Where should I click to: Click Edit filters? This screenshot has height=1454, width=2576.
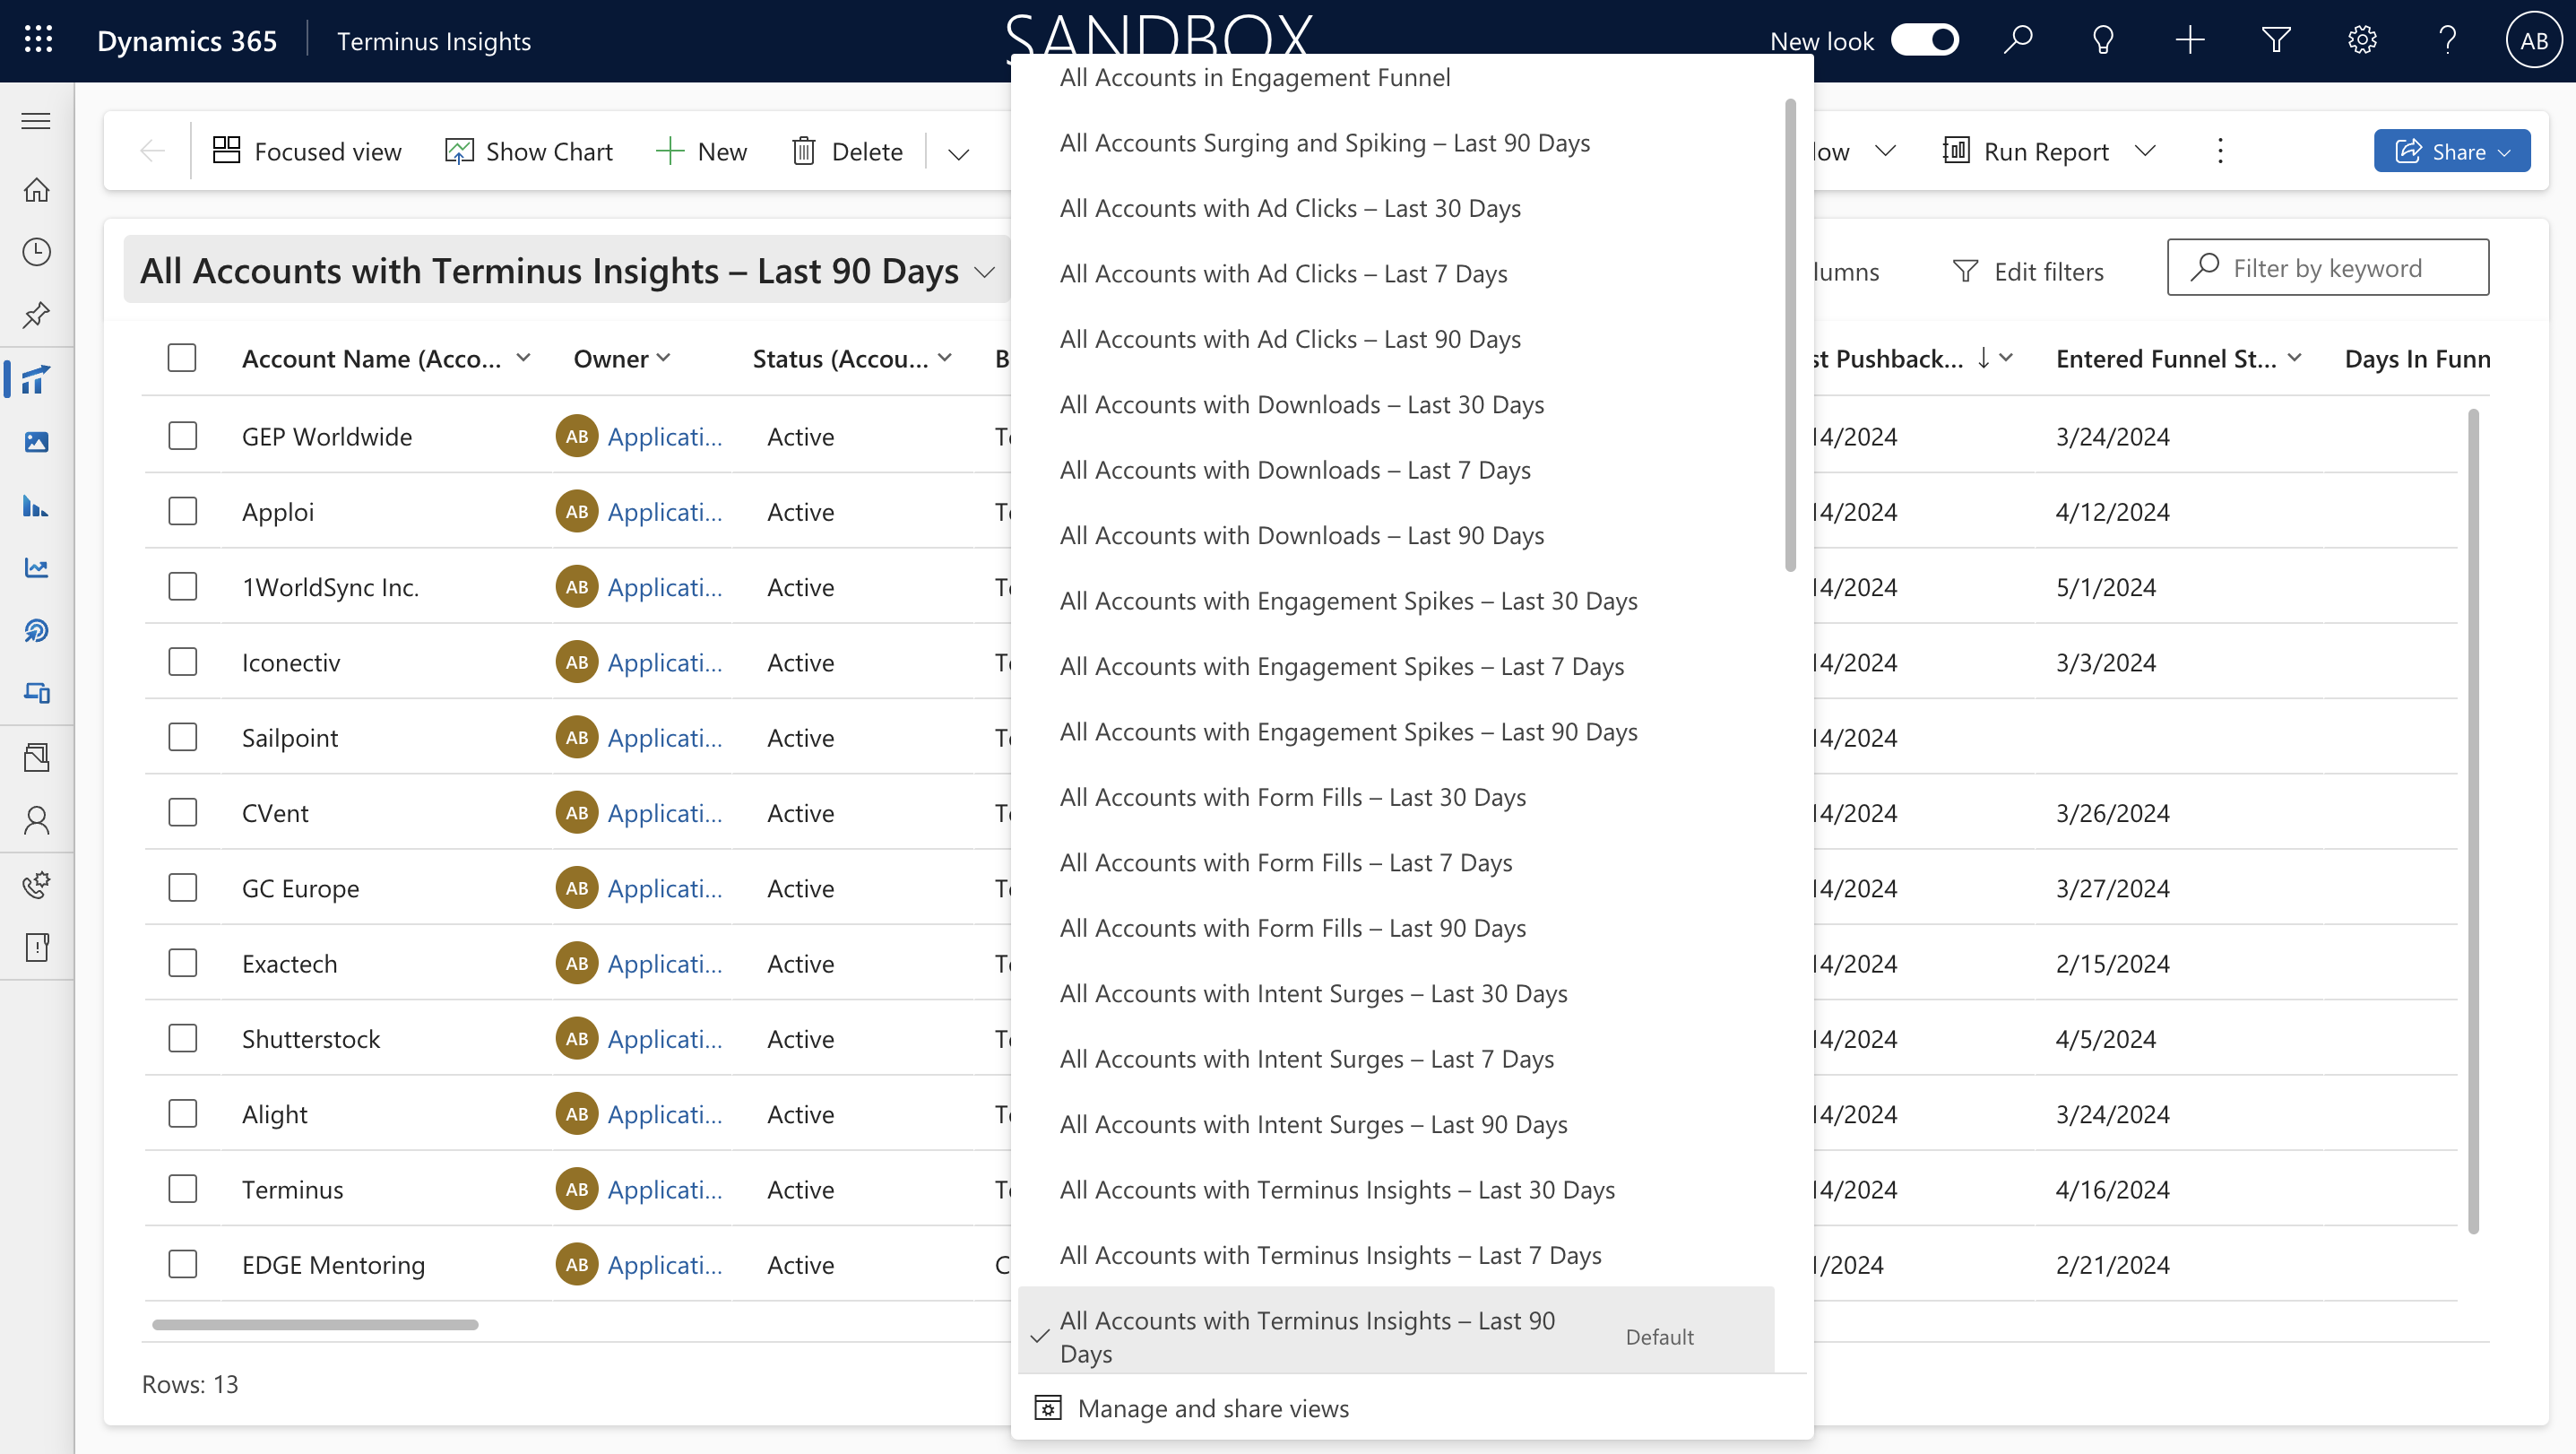tap(2028, 271)
